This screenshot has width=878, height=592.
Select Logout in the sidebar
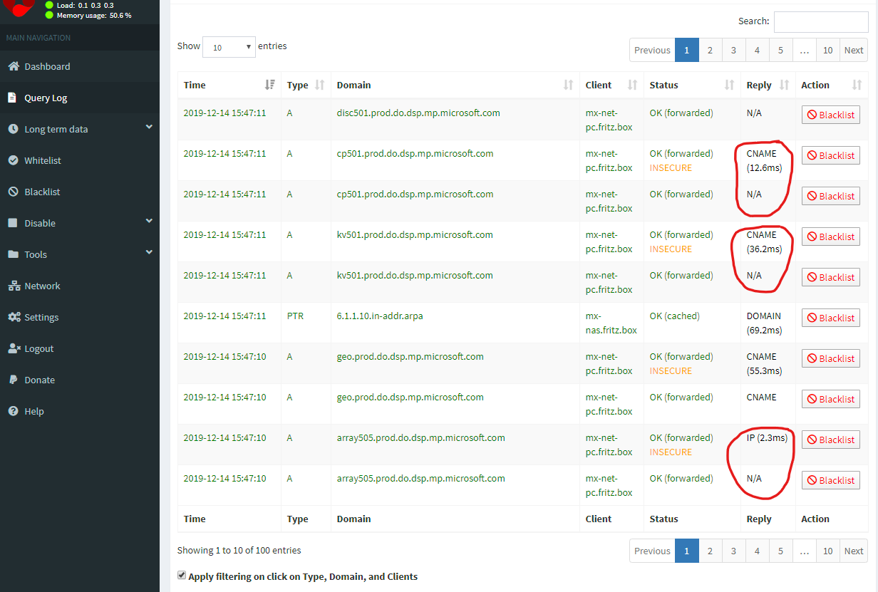pos(80,348)
